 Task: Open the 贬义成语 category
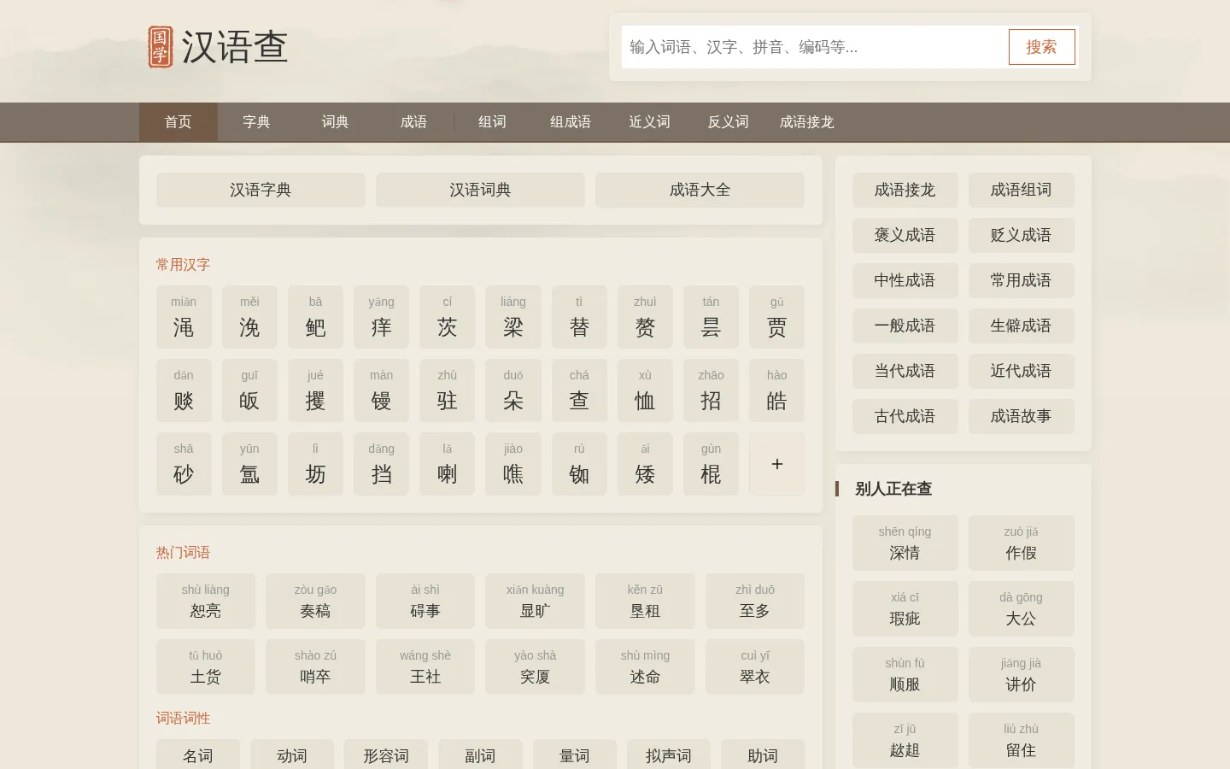pyautogui.click(x=1021, y=235)
